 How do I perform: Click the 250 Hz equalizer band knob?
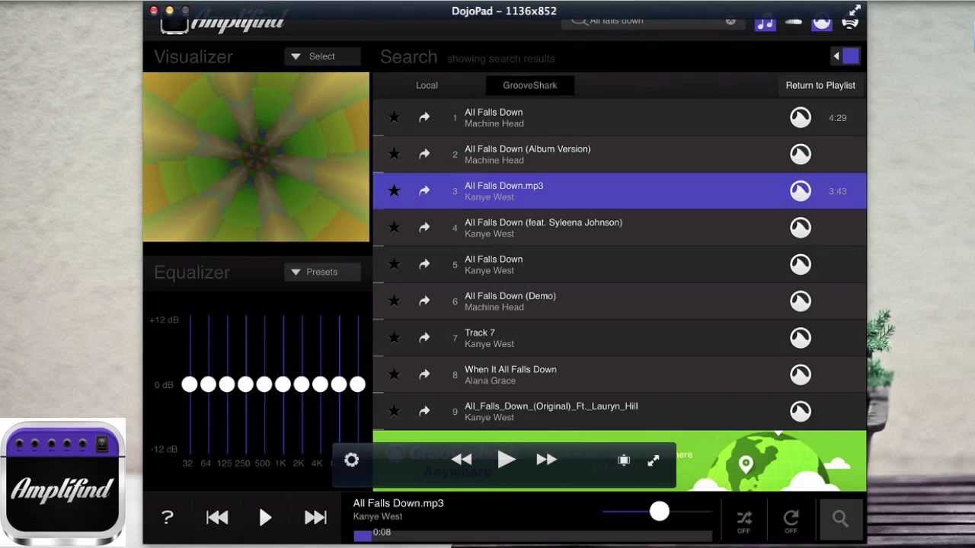coord(245,384)
